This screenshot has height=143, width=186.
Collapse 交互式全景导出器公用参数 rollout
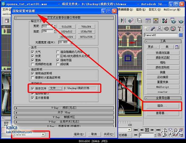pyautogui.click(x=64, y=18)
